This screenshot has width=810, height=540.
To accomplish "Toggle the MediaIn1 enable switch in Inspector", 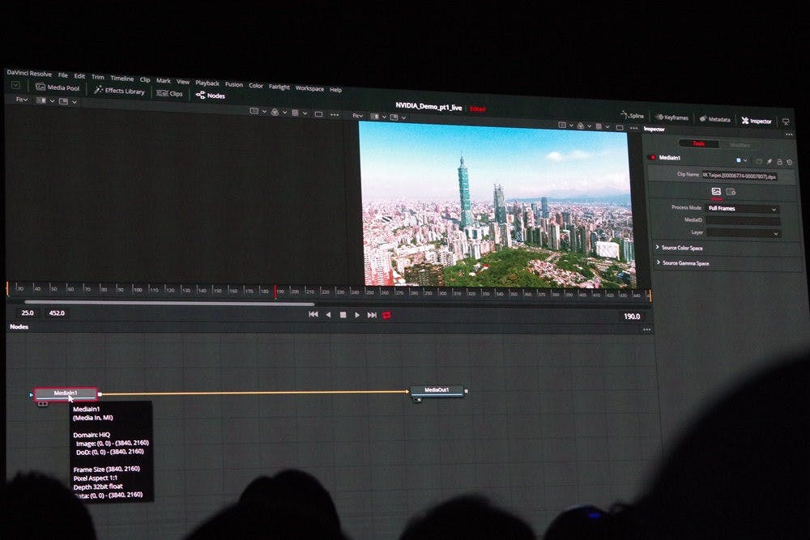I will click(x=651, y=158).
